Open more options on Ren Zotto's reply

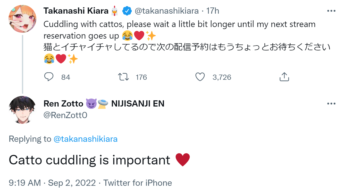pos(331,104)
